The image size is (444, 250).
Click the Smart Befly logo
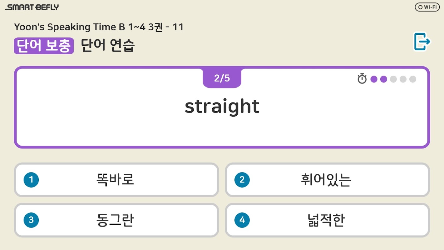pyautogui.click(x=32, y=7)
